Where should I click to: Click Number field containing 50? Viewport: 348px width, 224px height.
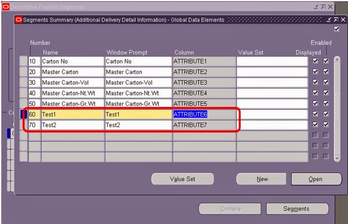click(34, 104)
